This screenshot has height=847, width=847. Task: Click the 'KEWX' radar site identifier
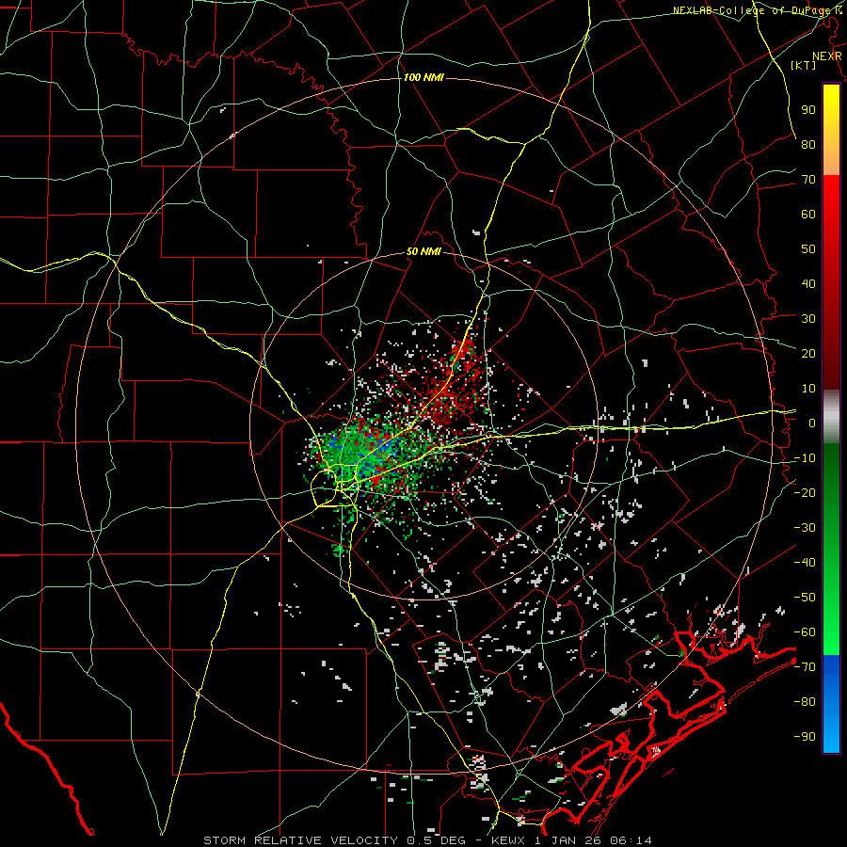point(509,840)
